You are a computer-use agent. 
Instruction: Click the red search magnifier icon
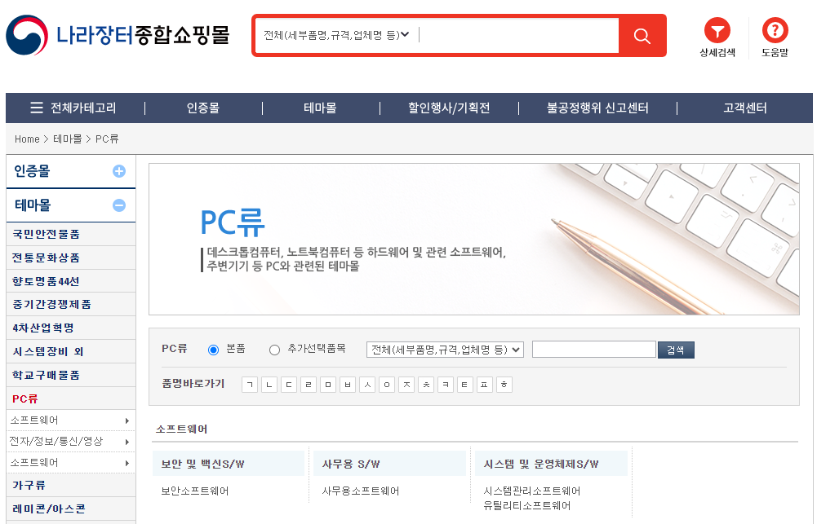[x=642, y=36]
